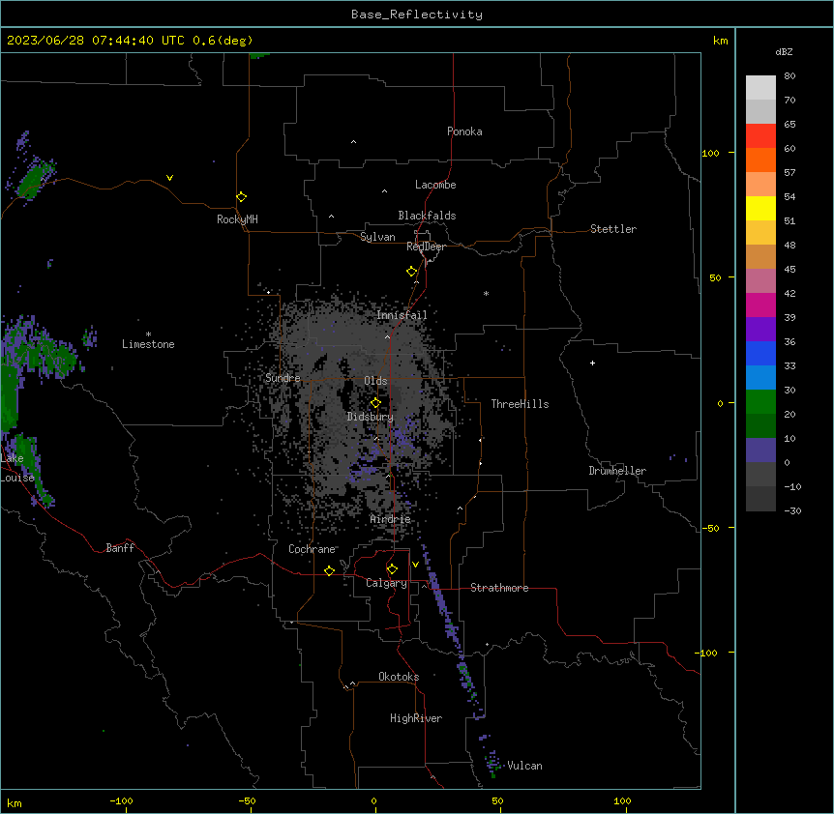Pick the purple 36-39 dBZ legend swatch

pos(760,330)
